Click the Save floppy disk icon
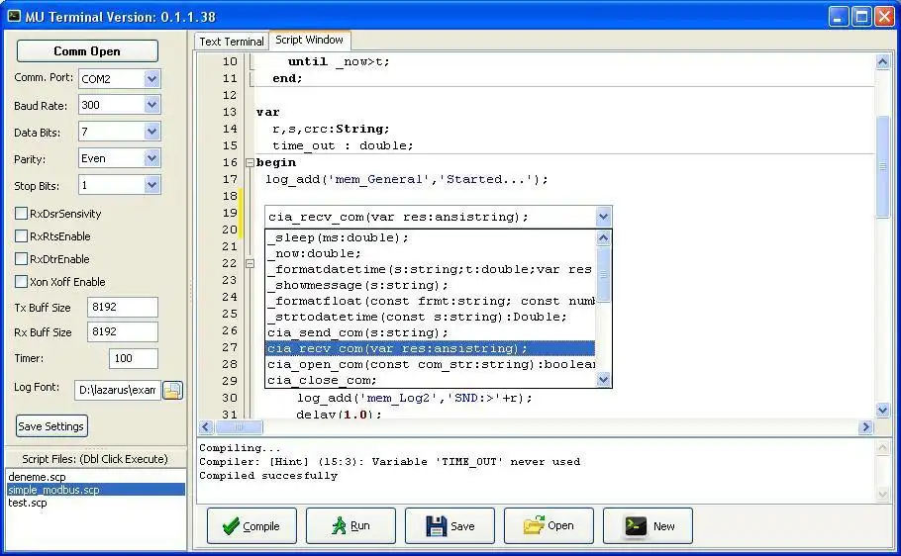901x556 pixels. pos(436,525)
